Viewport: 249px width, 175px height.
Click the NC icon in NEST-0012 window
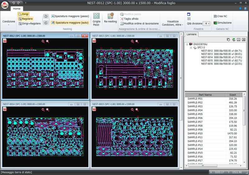point(5,40)
